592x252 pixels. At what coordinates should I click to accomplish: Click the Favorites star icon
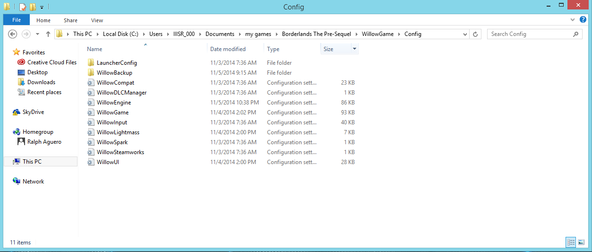click(x=17, y=52)
